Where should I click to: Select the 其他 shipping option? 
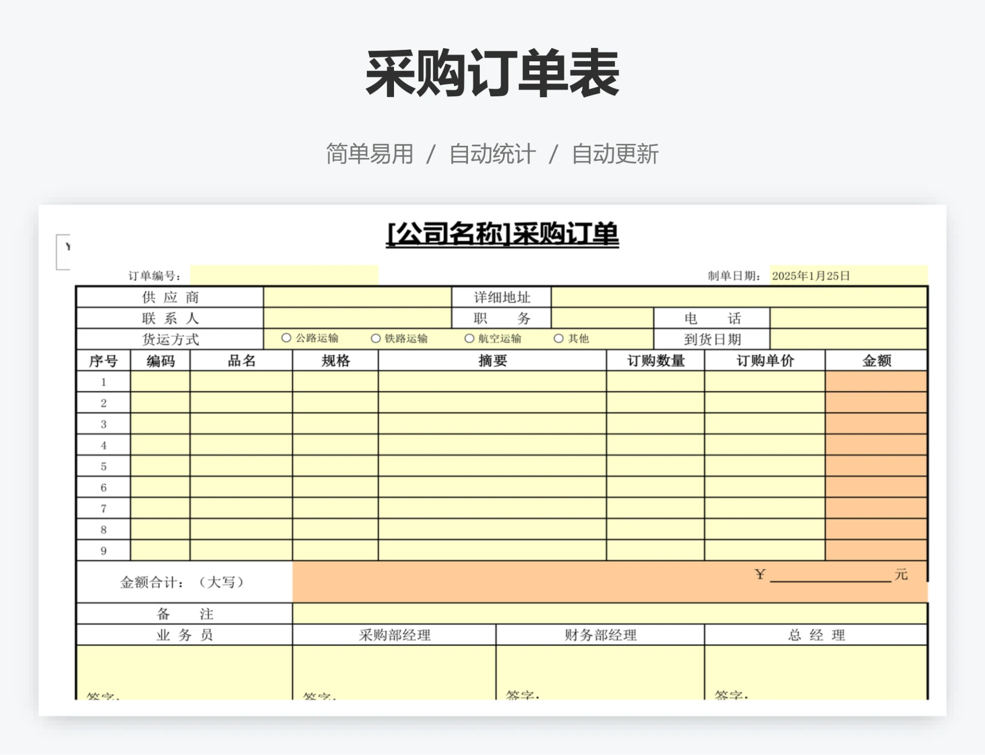(558, 338)
